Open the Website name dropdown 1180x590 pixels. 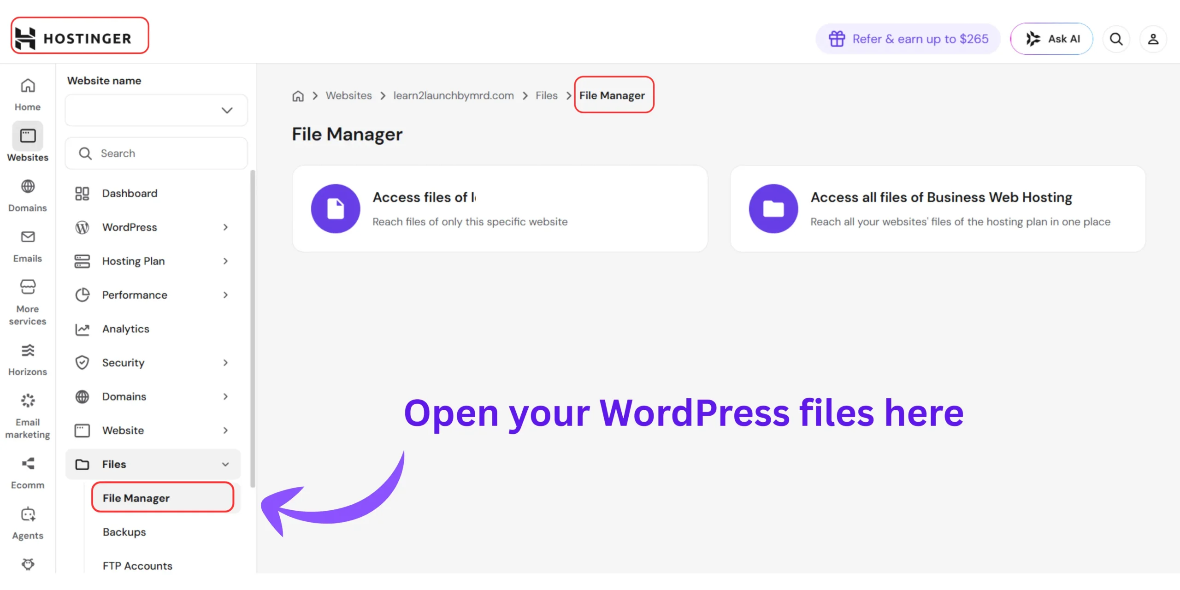point(156,110)
